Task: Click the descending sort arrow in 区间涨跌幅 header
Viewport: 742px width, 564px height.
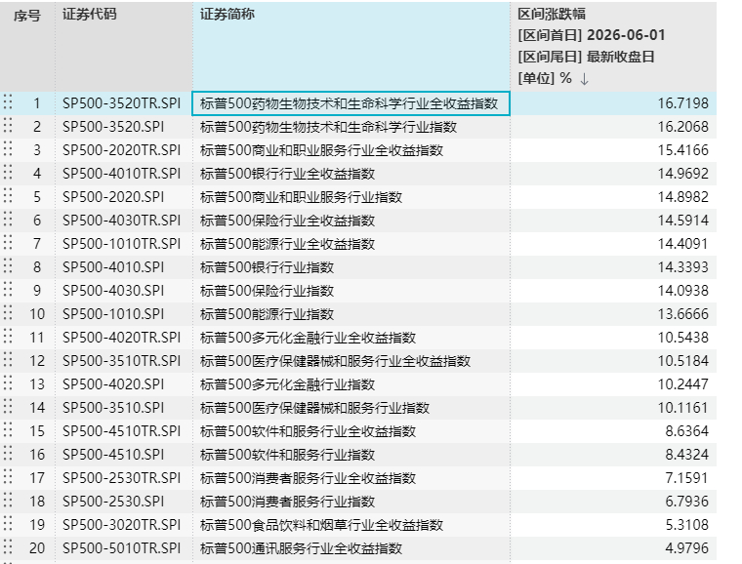Action: pos(585,78)
